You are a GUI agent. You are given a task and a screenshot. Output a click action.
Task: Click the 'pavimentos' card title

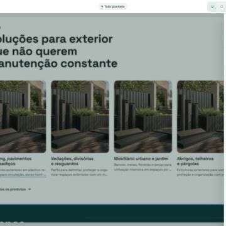click(x=16, y=161)
